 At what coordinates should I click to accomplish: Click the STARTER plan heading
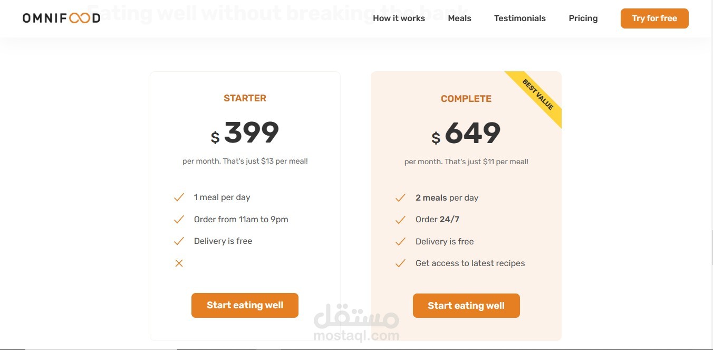(245, 98)
